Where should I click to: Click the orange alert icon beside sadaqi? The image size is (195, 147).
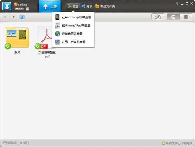coord(16,4)
